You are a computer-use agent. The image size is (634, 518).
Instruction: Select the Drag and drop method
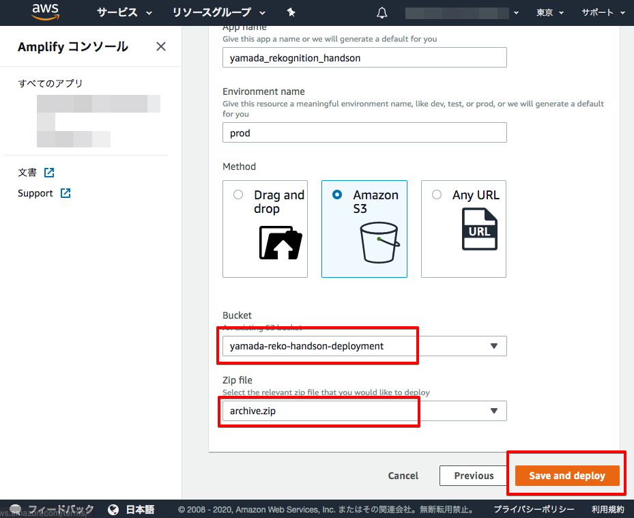tap(238, 195)
